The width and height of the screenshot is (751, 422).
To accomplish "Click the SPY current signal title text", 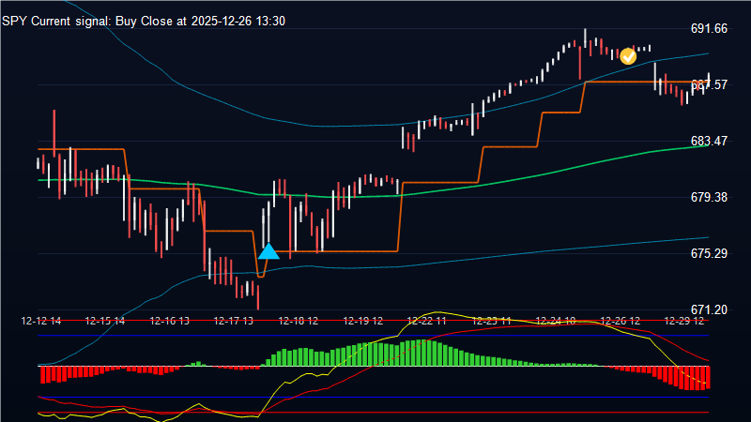I will point(133,21).
